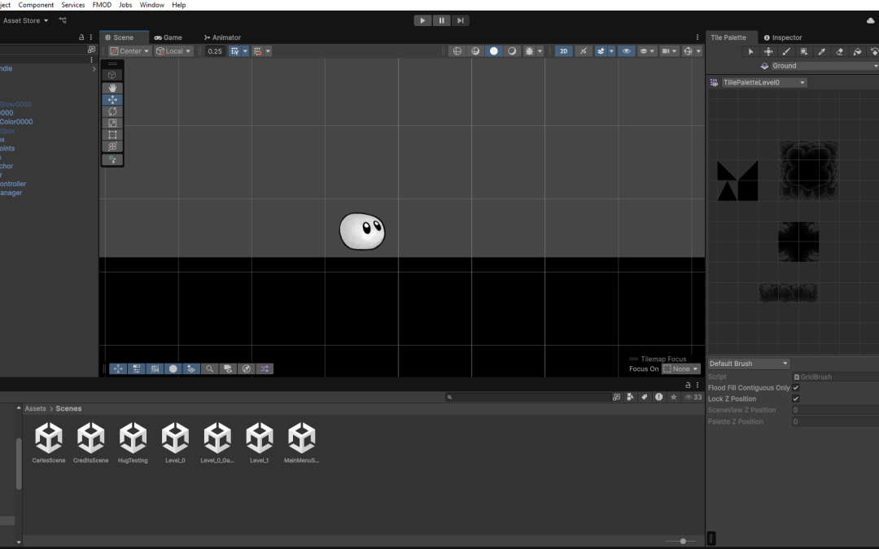The height and width of the screenshot is (549, 879).
Task: Choose the Tile Palette Flood Fill bucket
Action: [x=857, y=51]
